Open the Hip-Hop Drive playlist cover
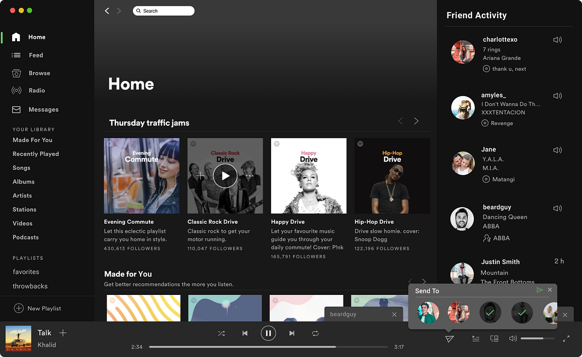This screenshot has width=582, height=357. [392, 176]
